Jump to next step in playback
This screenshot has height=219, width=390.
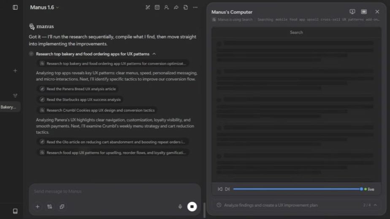pyautogui.click(x=227, y=189)
